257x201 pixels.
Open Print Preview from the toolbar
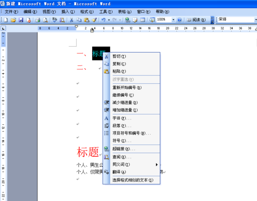(45, 20)
